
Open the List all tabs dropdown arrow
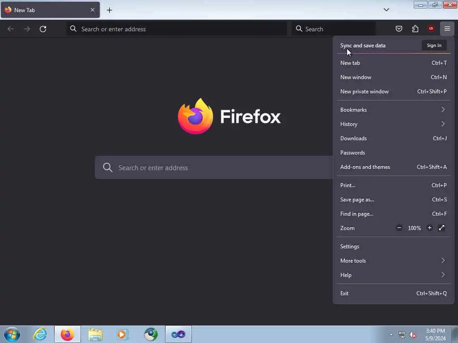click(386, 10)
